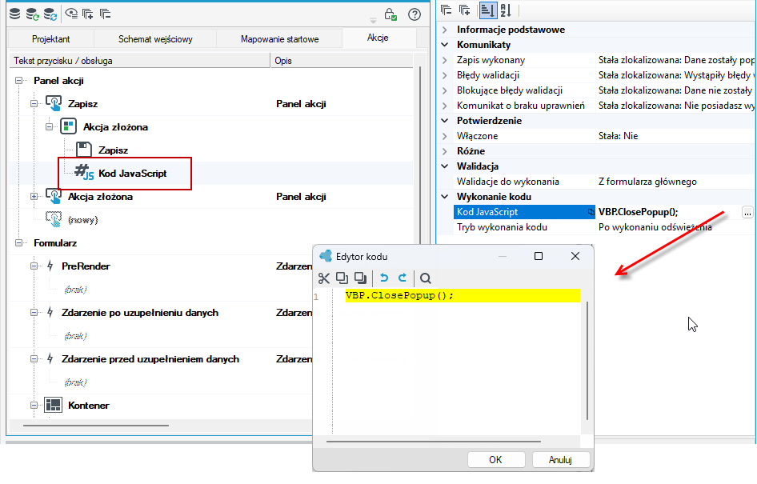The width and height of the screenshot is (757, 484).
Task: Collapse the PreRender event node
Action: [34, 266]
